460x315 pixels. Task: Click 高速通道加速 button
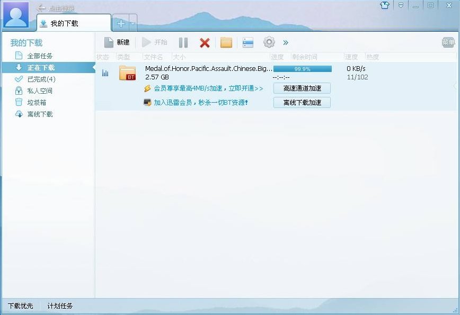[302, 88]
